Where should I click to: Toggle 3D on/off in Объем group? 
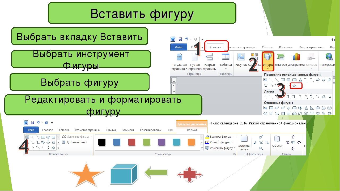click(x=293, y=142)
